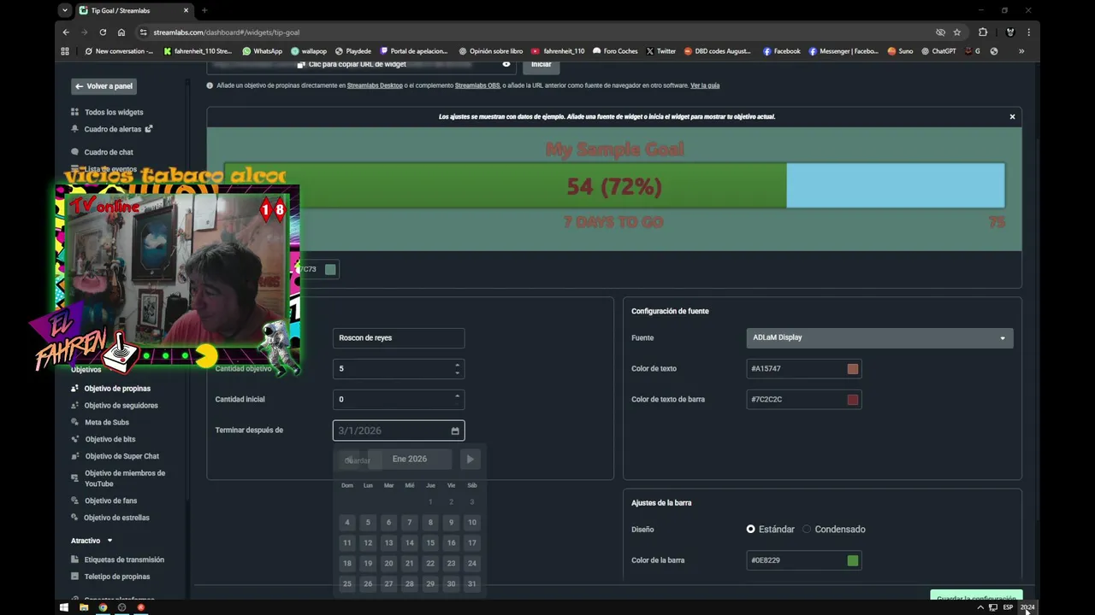Image resolution: width=1095 pixels, height=615 pixels.
Task: Collapse the Atractivo sidebar section
Action: tap(109, 541)
